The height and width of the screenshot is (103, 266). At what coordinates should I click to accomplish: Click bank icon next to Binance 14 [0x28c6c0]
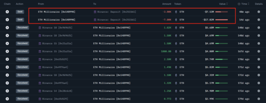pyautogui.click(x=40, y=91)
